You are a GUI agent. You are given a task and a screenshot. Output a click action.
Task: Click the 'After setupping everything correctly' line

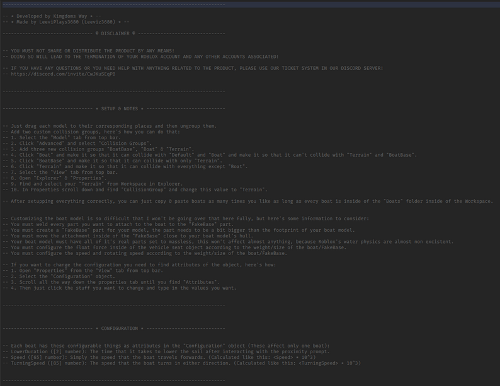pyautogui.click(x=248, y=201)
